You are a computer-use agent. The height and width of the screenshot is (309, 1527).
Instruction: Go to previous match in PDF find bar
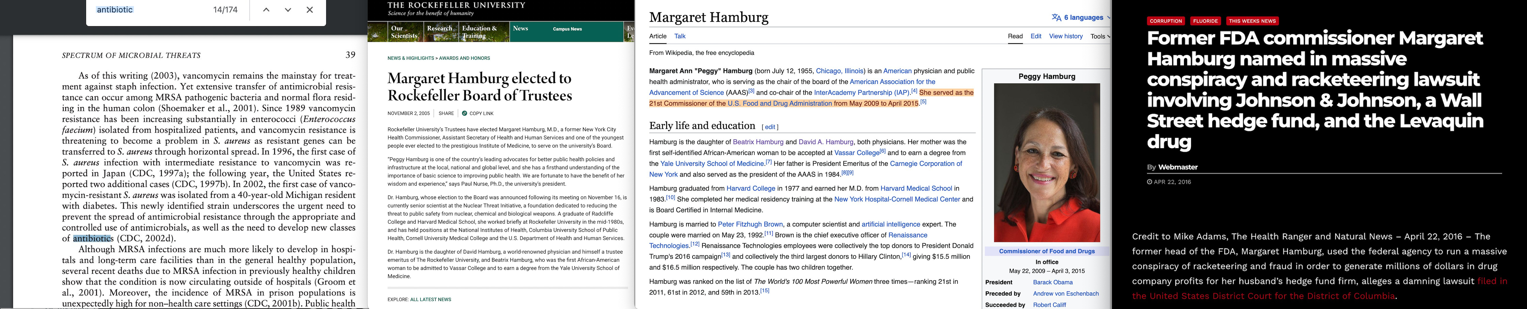(x=266, y=10)
